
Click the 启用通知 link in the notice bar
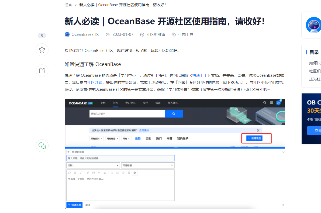pos(144,130)
